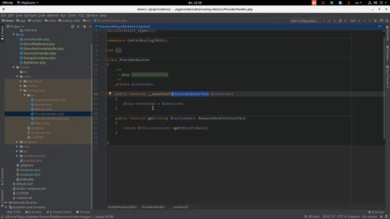Open the Edit menu

pyautogui.click(x=11, y=15)
